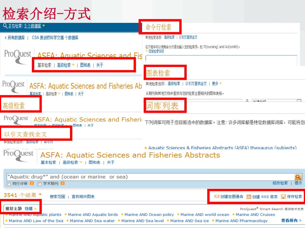Open ASFA thesaurus (subjects) link
Viewport: 305px width, 228px height.
pos(222,148)
